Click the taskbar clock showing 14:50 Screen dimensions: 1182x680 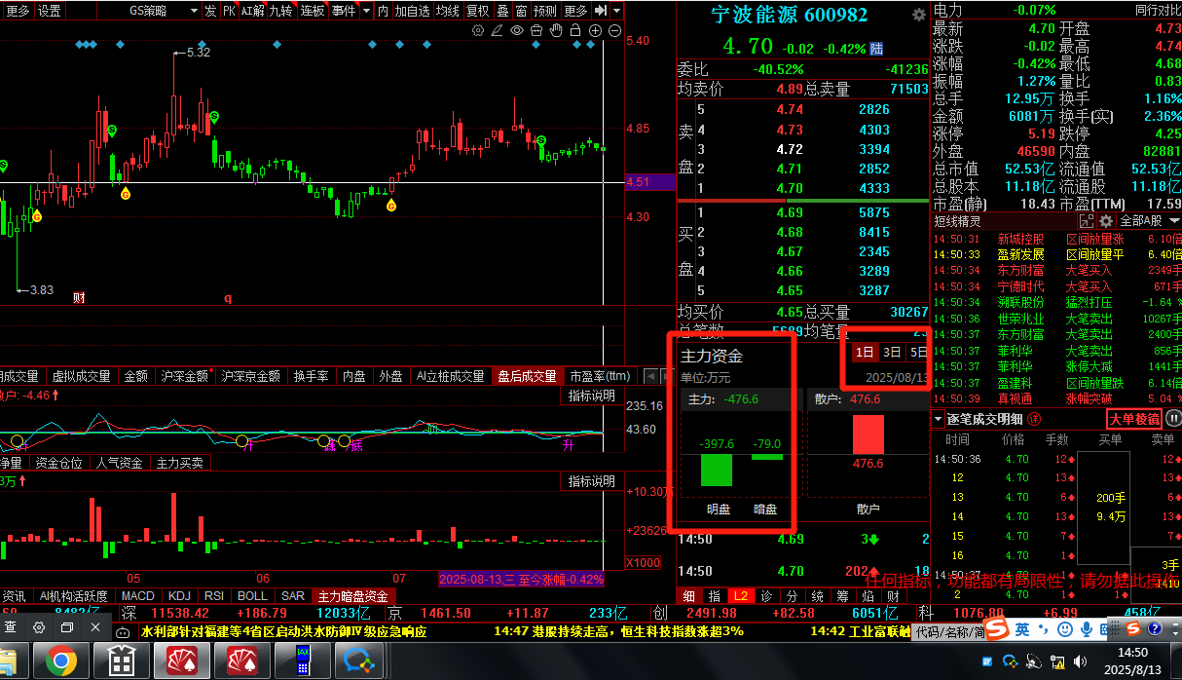tap(1132, 652)
